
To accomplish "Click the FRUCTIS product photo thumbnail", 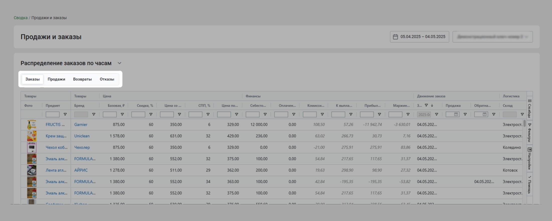I will (x=32, y=125).
